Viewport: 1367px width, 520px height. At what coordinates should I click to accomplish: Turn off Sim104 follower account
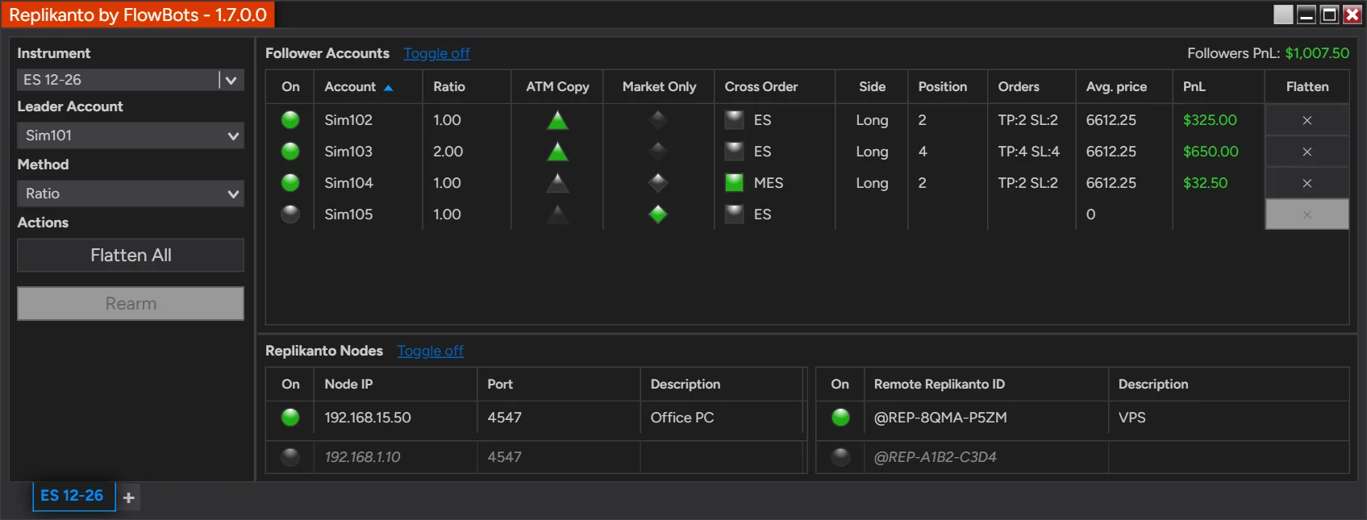(x=290, y=183)
